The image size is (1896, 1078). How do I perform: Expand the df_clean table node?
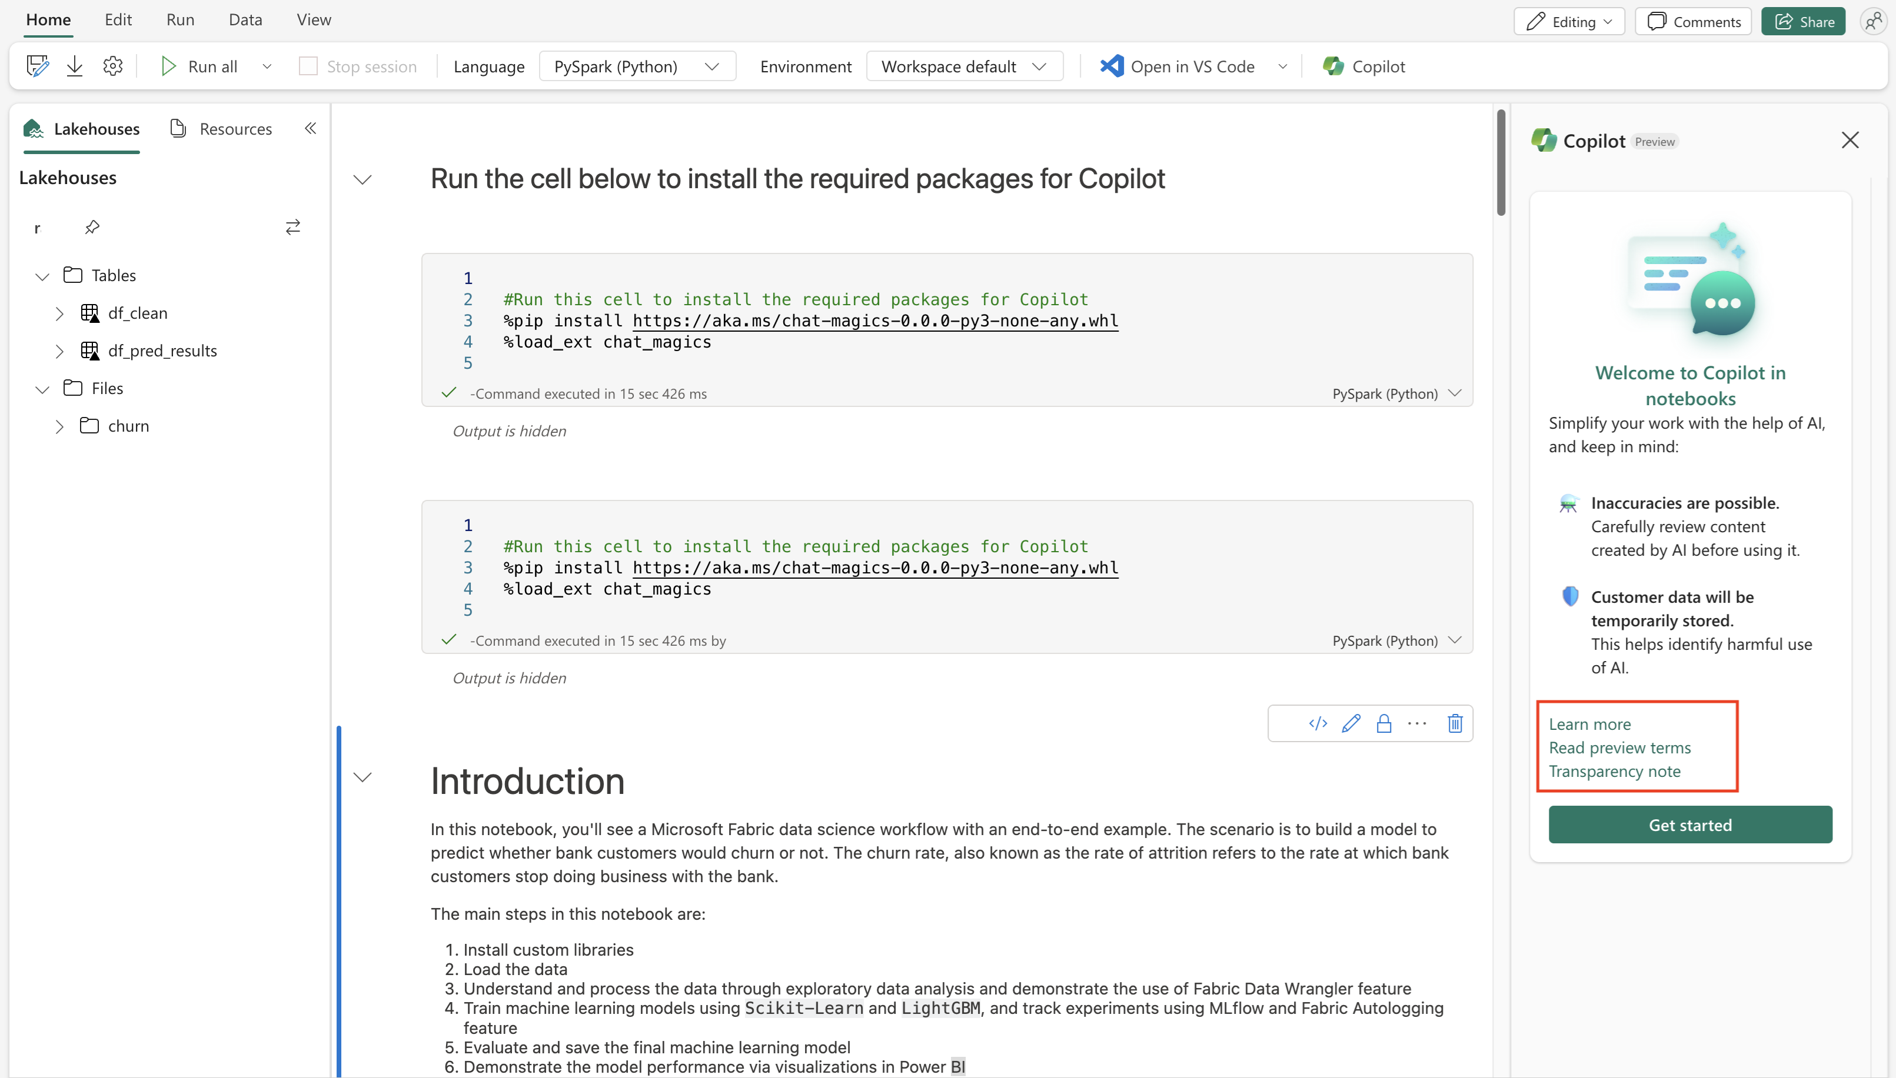click(x=59, y=313)
